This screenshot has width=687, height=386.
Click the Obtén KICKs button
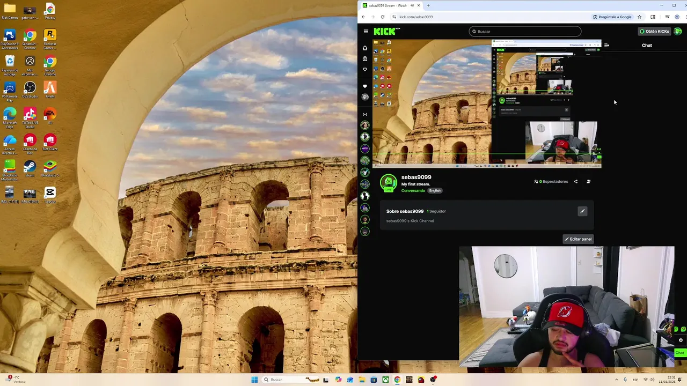coord(654,32)
